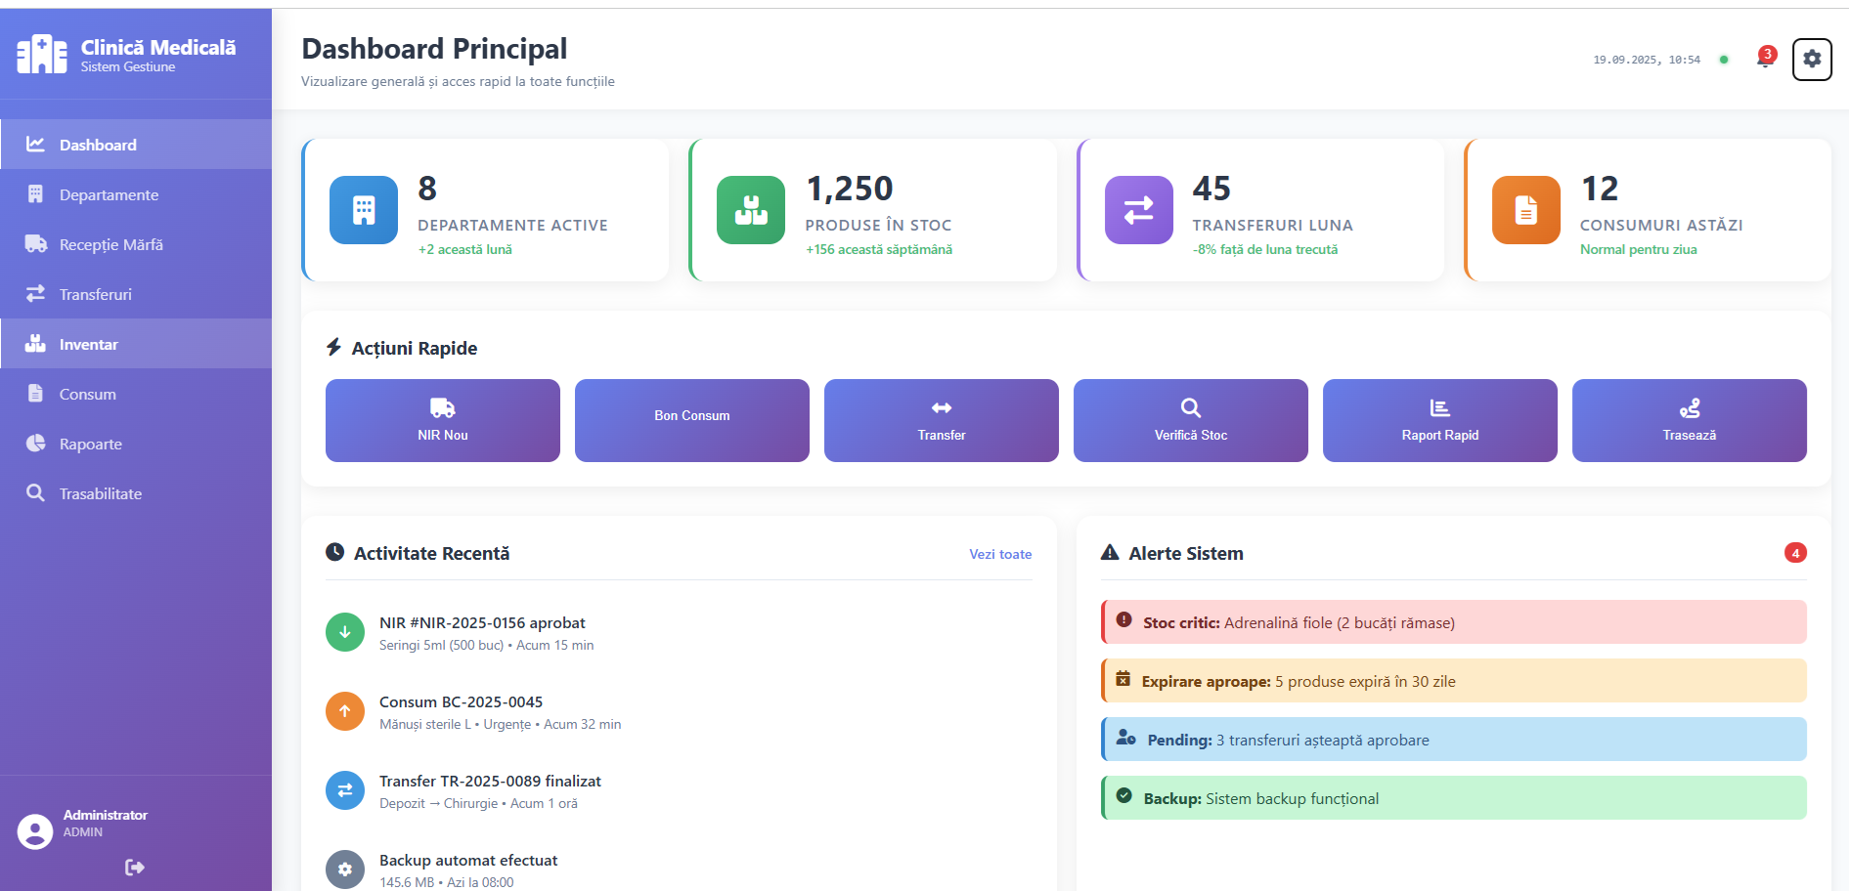1849x891 pixels.
Task: Launch the NIR Nou quick action
Action: [x=442, y=420]
